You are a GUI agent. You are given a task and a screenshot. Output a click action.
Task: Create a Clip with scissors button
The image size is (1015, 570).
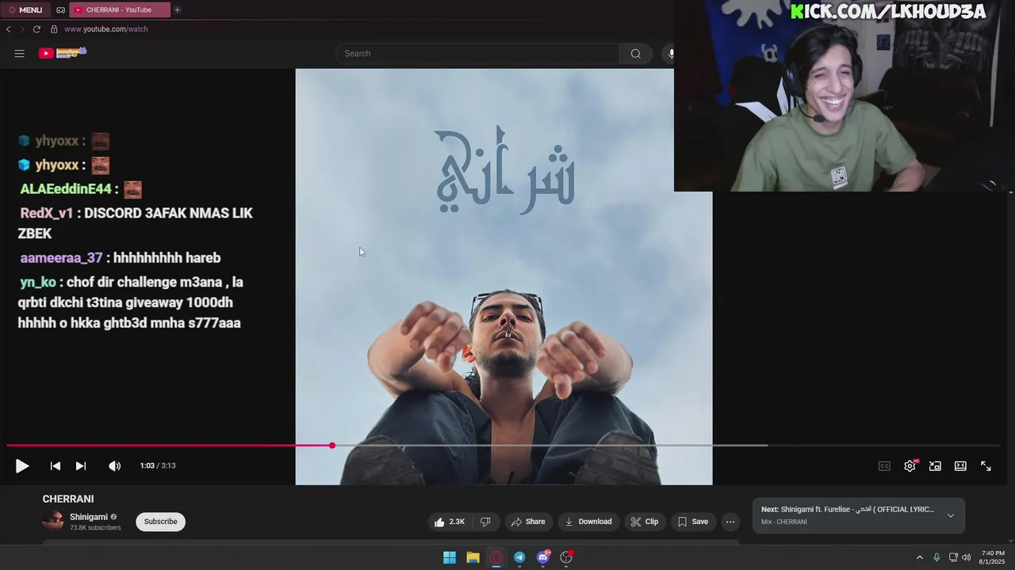pos(644,522)
